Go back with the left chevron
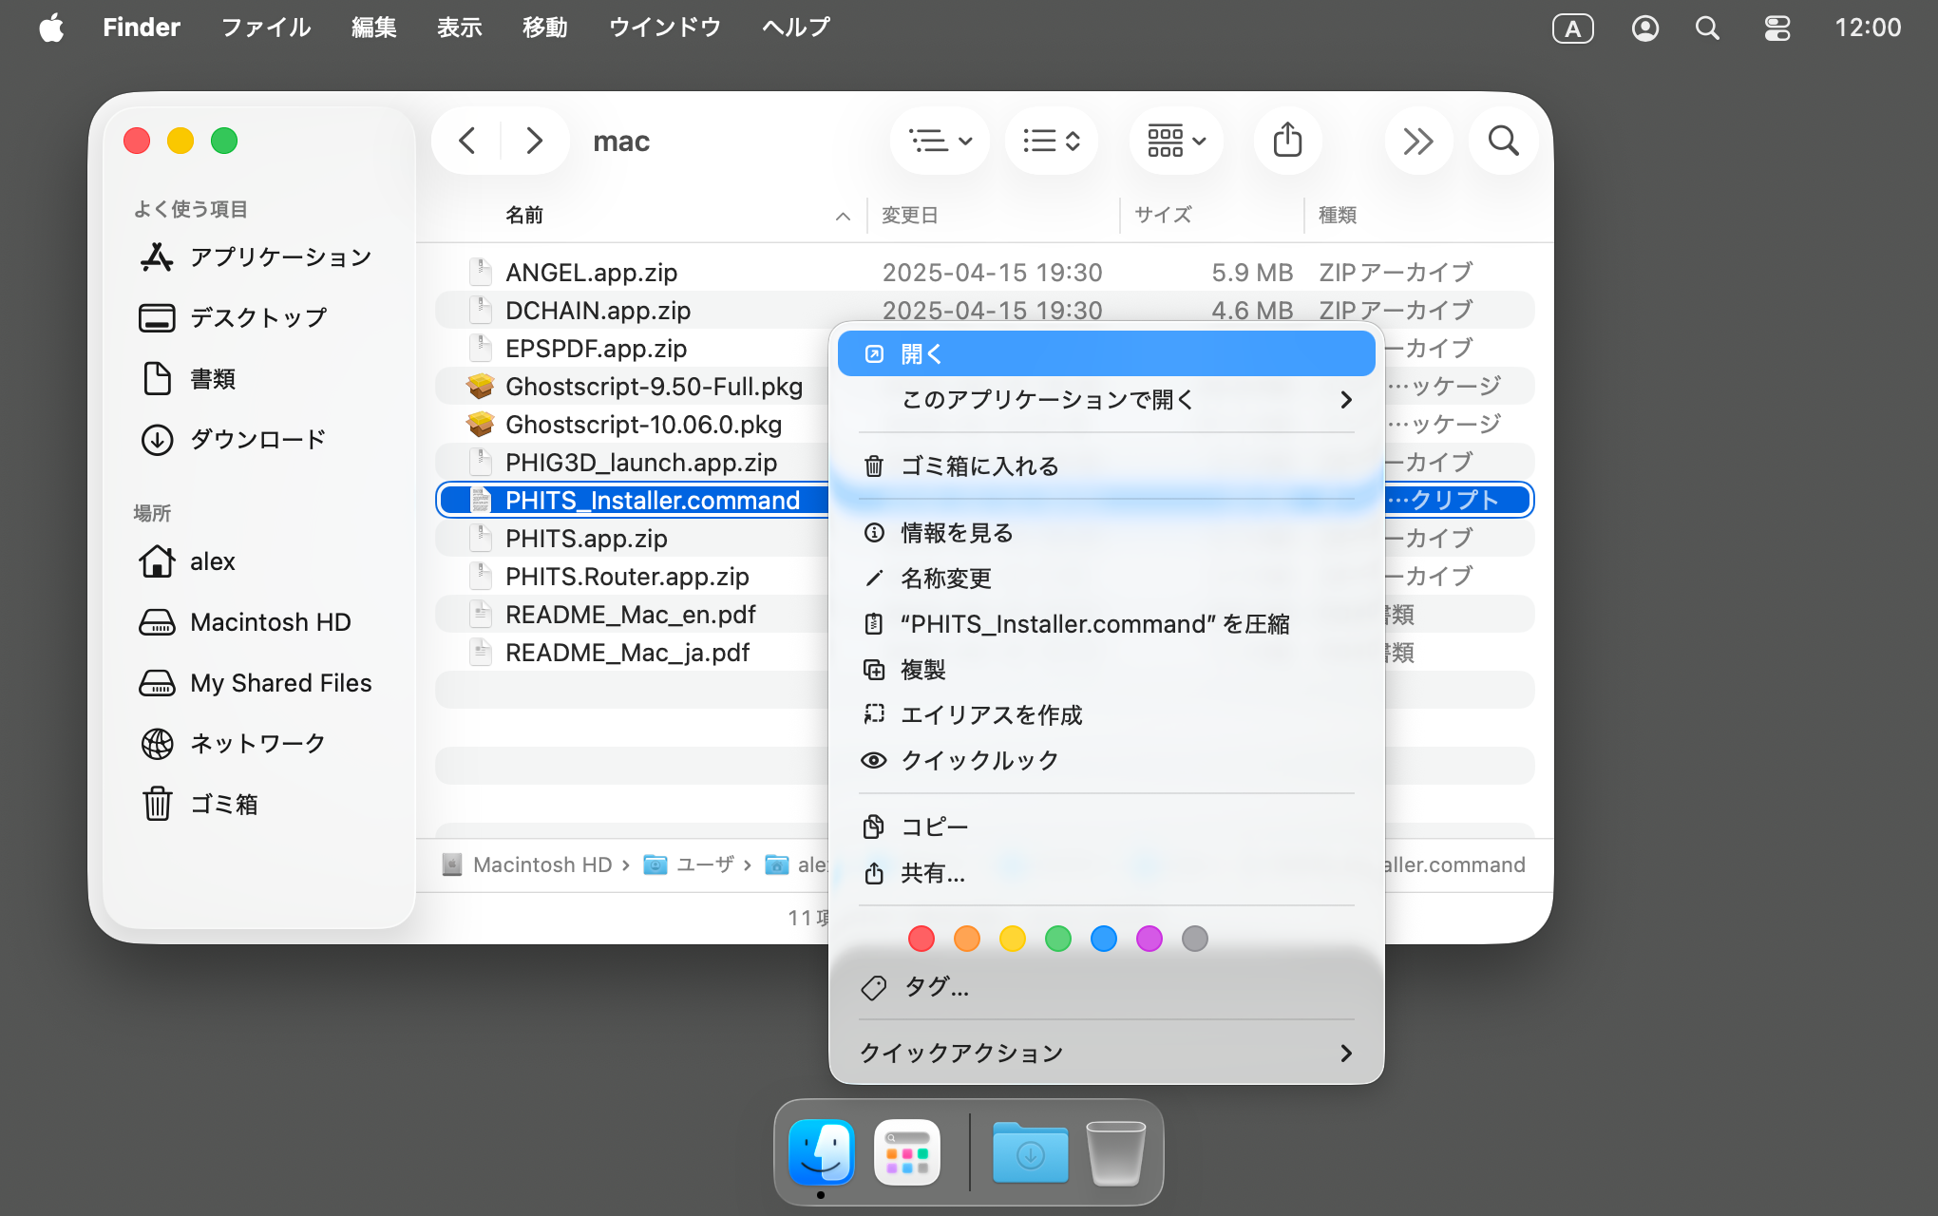 (467, 141)
